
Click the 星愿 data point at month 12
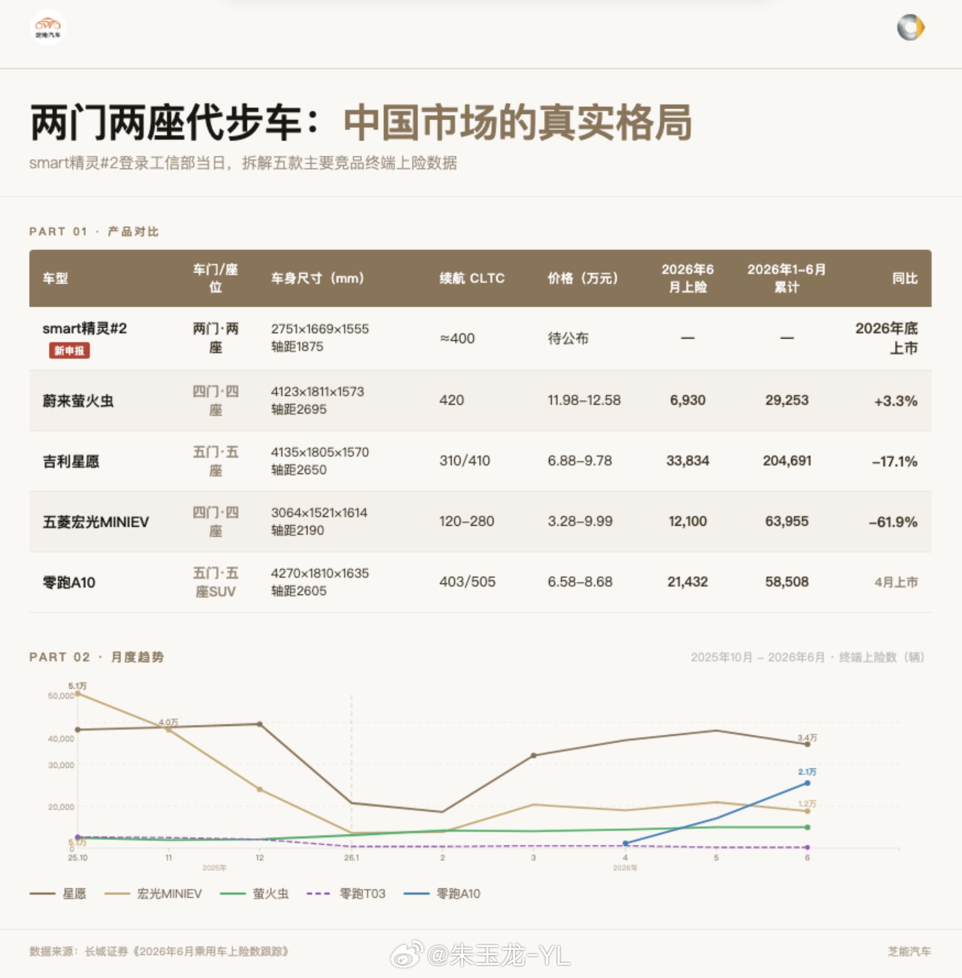point(260,724)
